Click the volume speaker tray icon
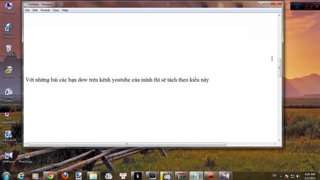320x180 pixels. (x=298, y=176)
